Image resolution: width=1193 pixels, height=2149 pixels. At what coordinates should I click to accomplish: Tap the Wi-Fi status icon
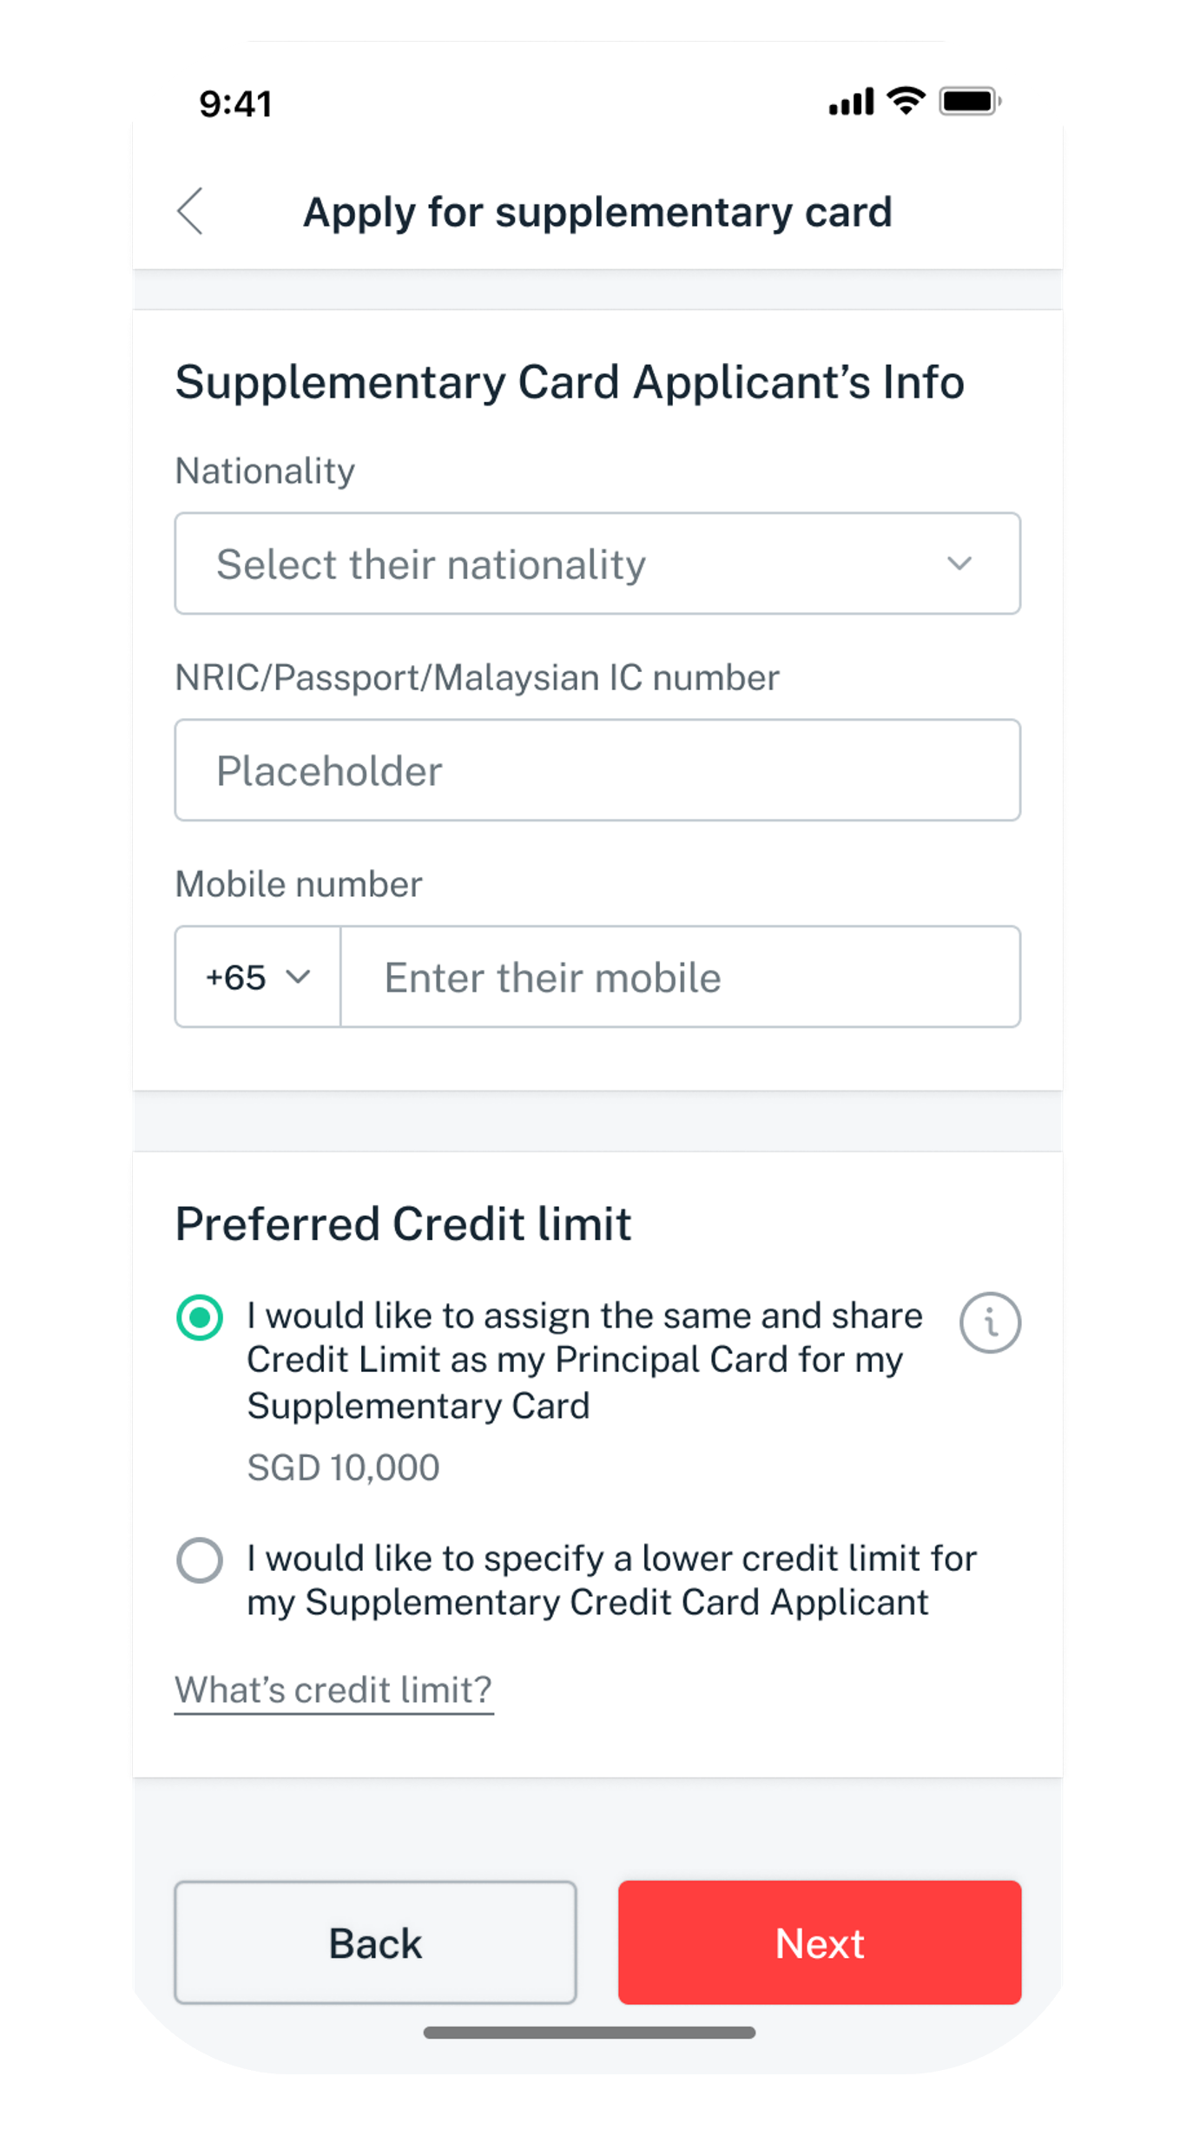pos(906,101)
